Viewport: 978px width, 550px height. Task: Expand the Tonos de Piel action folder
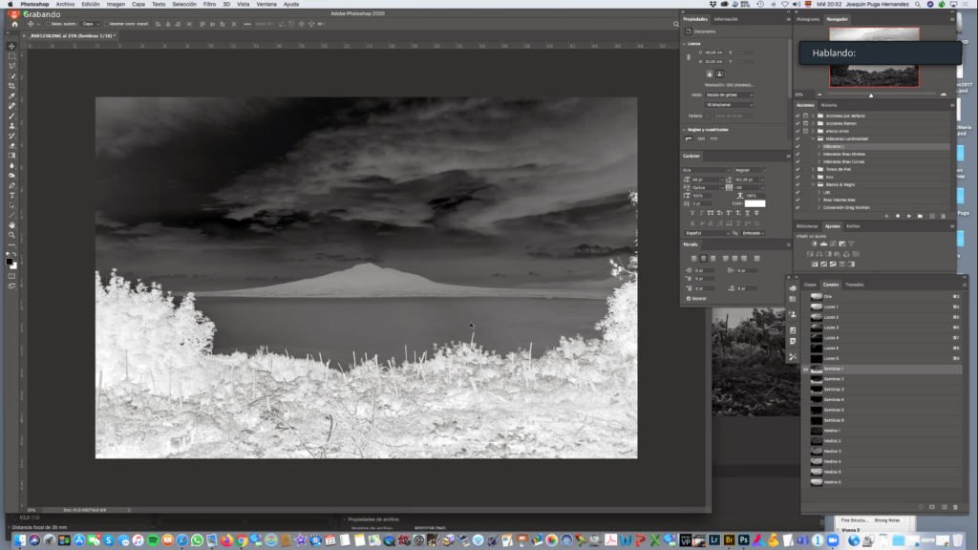point(814,169)
